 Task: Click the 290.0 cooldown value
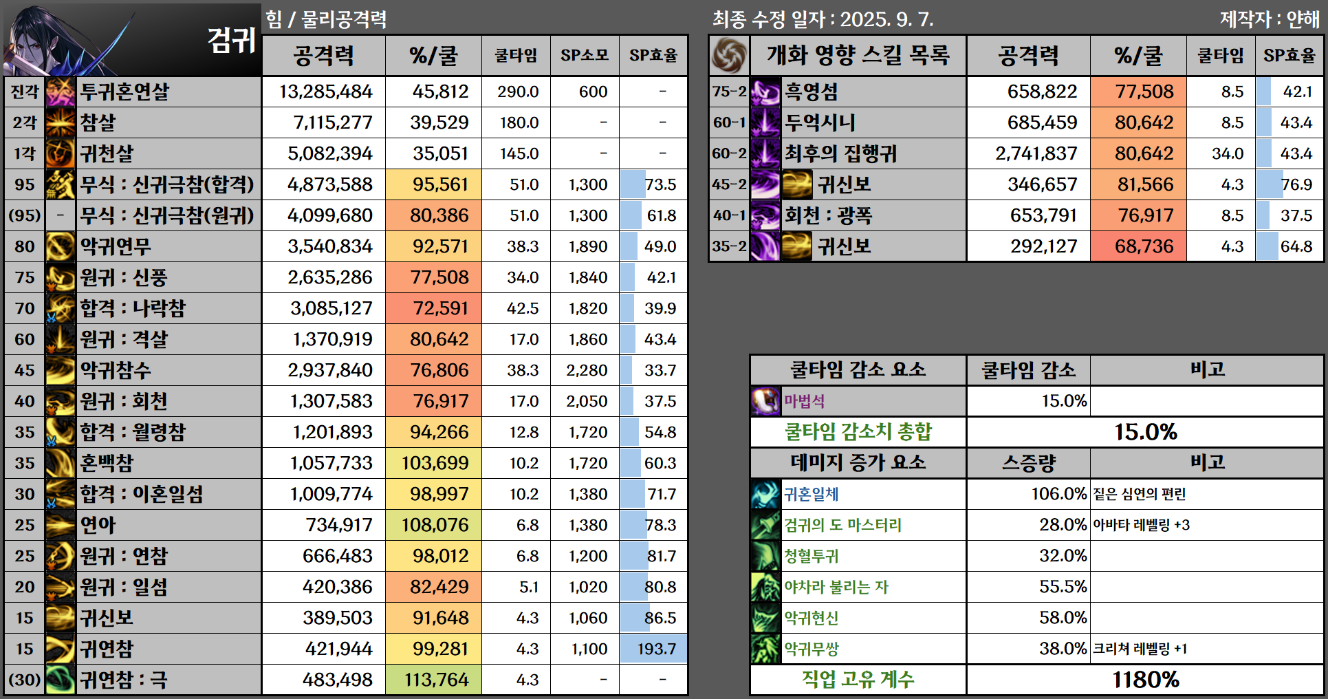[x=518, y=92]
